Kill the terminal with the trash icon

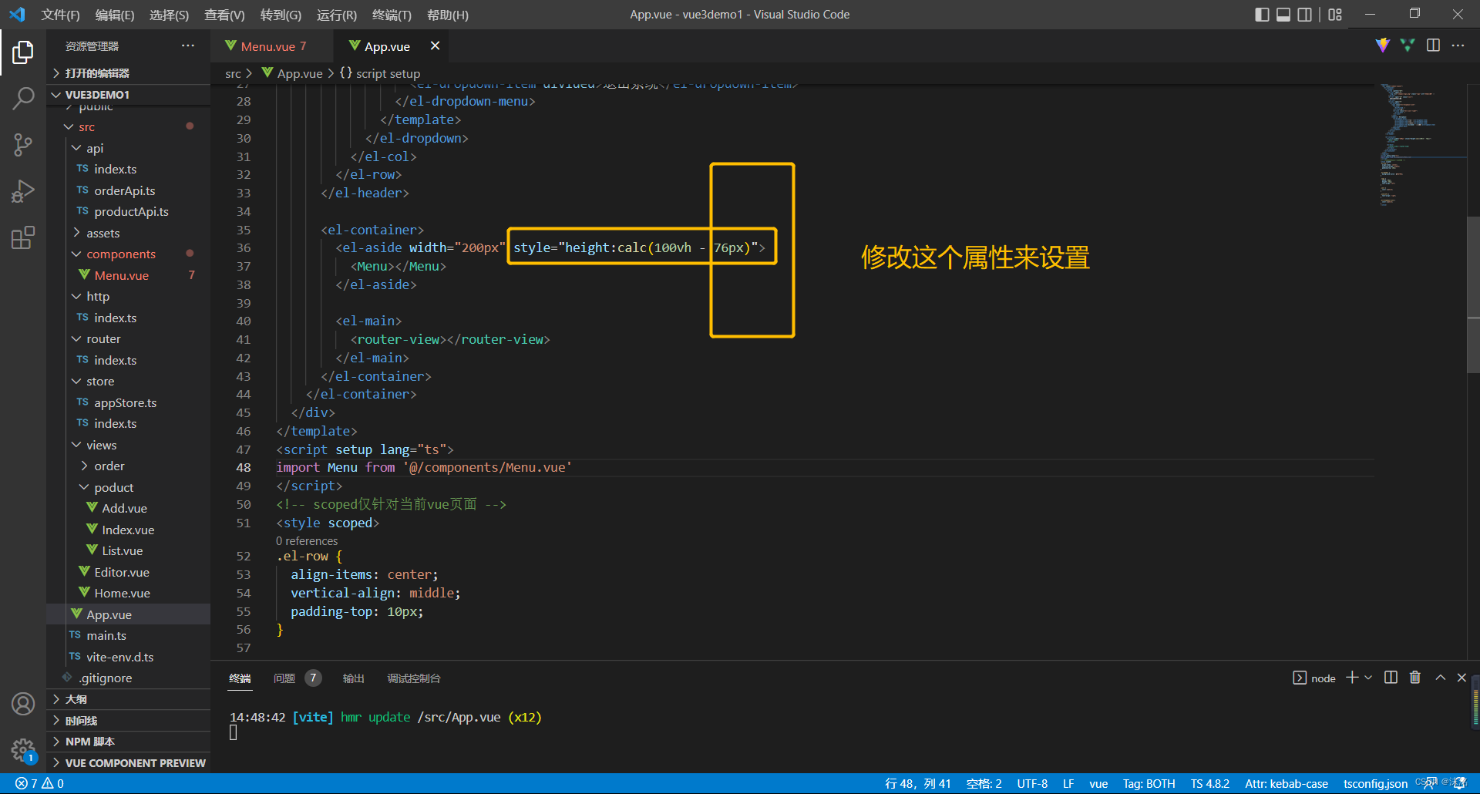click(1414, 678)
